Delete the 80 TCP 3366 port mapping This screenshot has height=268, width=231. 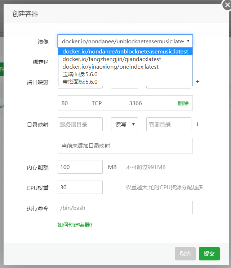coord(183,103)
